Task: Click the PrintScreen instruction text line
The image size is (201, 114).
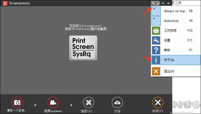Action: pos(86,29)
